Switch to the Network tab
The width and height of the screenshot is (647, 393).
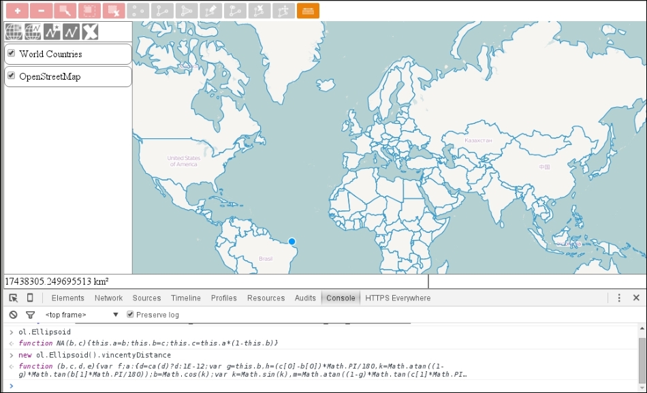coord(108,298)
